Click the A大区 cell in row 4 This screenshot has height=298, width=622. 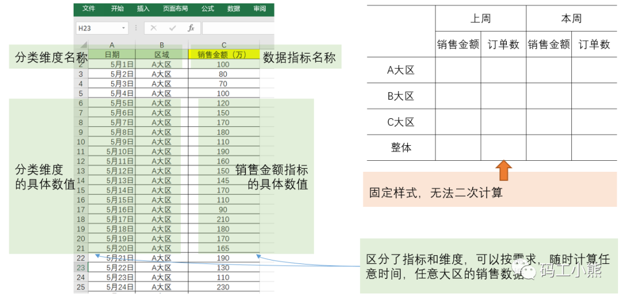[162, 84]
